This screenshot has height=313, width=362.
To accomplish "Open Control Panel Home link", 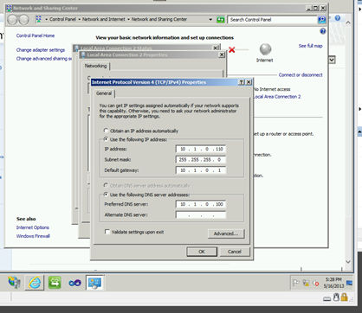I will [x=36, y=35].
